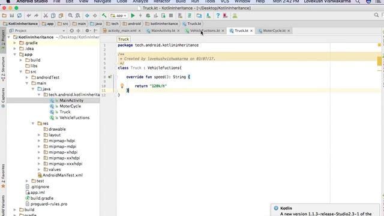Open the Refactor menu

[x=161, y=1]
